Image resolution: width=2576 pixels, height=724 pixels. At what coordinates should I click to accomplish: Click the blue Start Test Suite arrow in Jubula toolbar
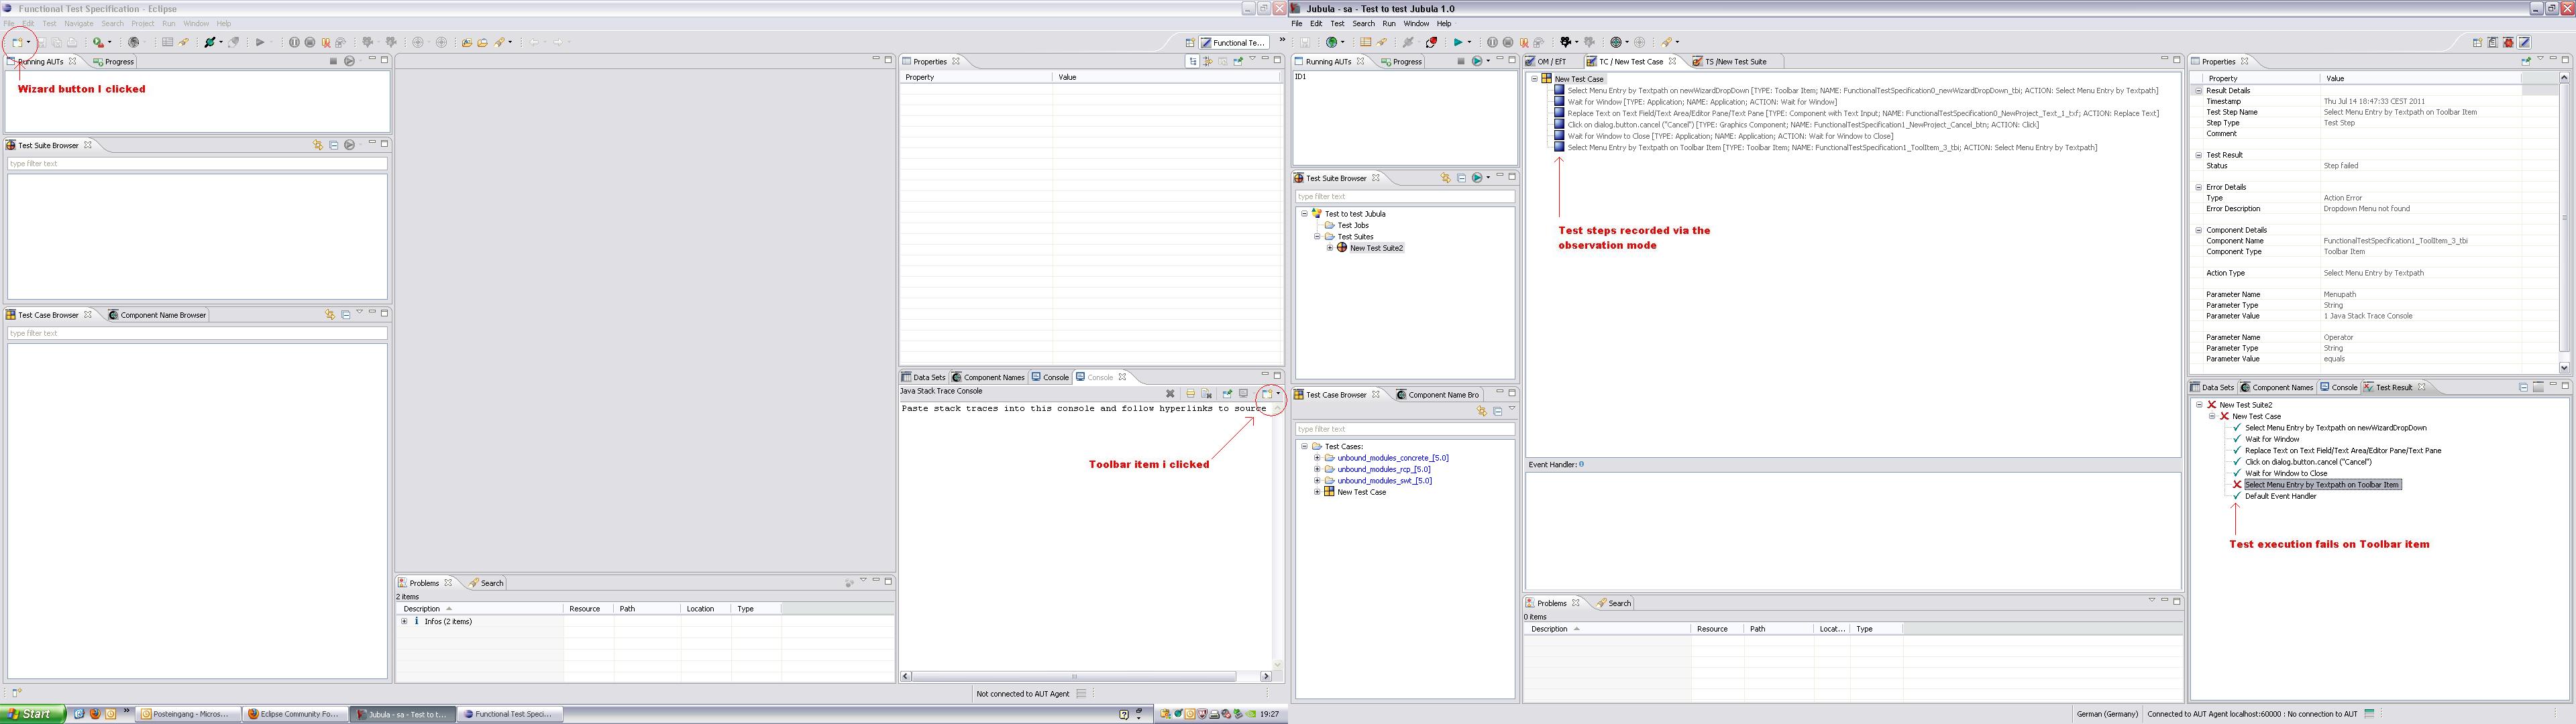(x=1458, y=42)
